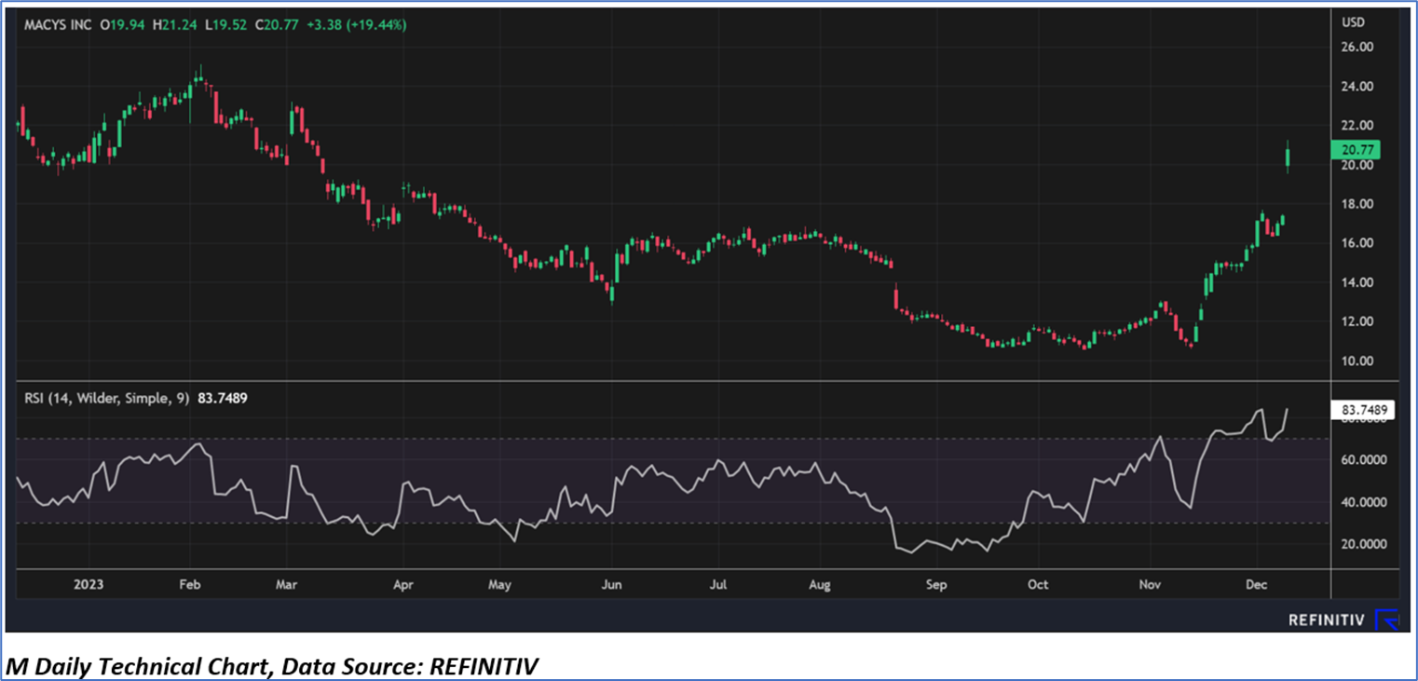
Task: Click the 14.00 price axis label
Action: pos(1357,282)
